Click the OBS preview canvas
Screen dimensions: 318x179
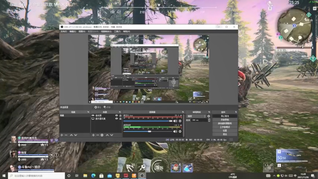click(148, 69)
